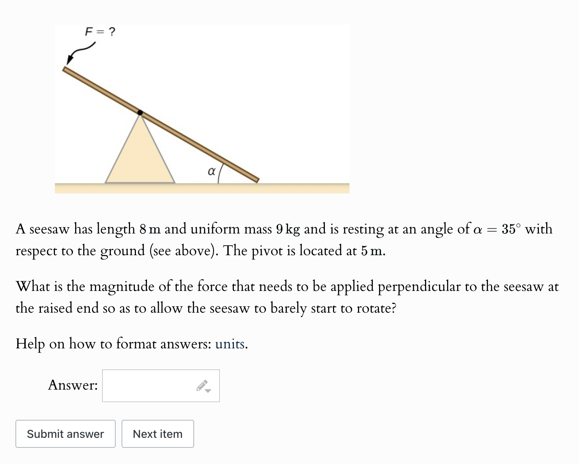579x464 pixels.
Task: Advance using the Next item button
Action: pyautogui.click(x=158, y=434)
